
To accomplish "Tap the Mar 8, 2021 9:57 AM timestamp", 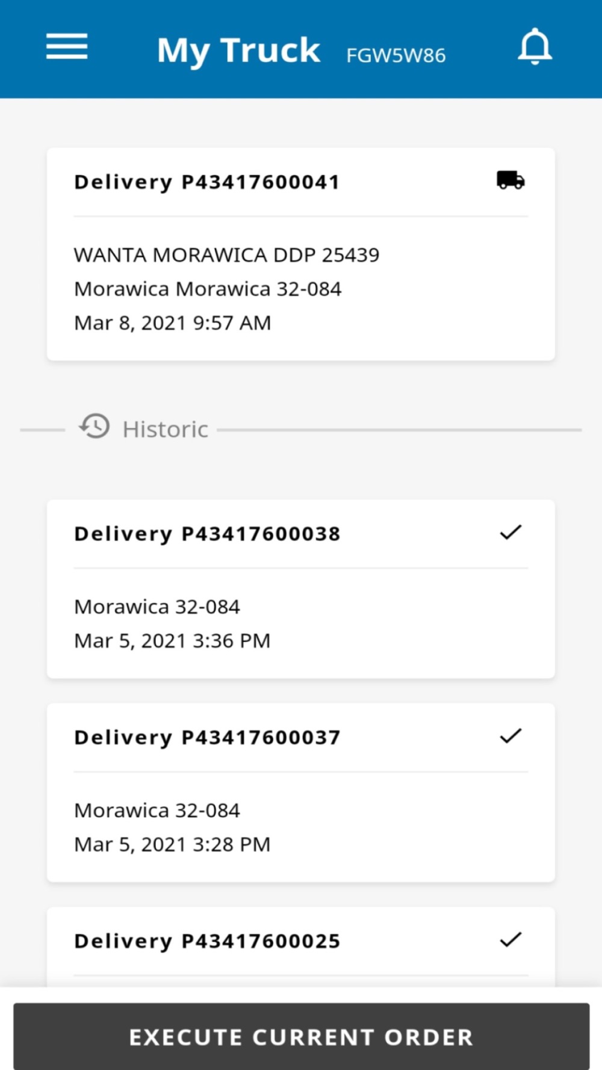I will (172, 323).
